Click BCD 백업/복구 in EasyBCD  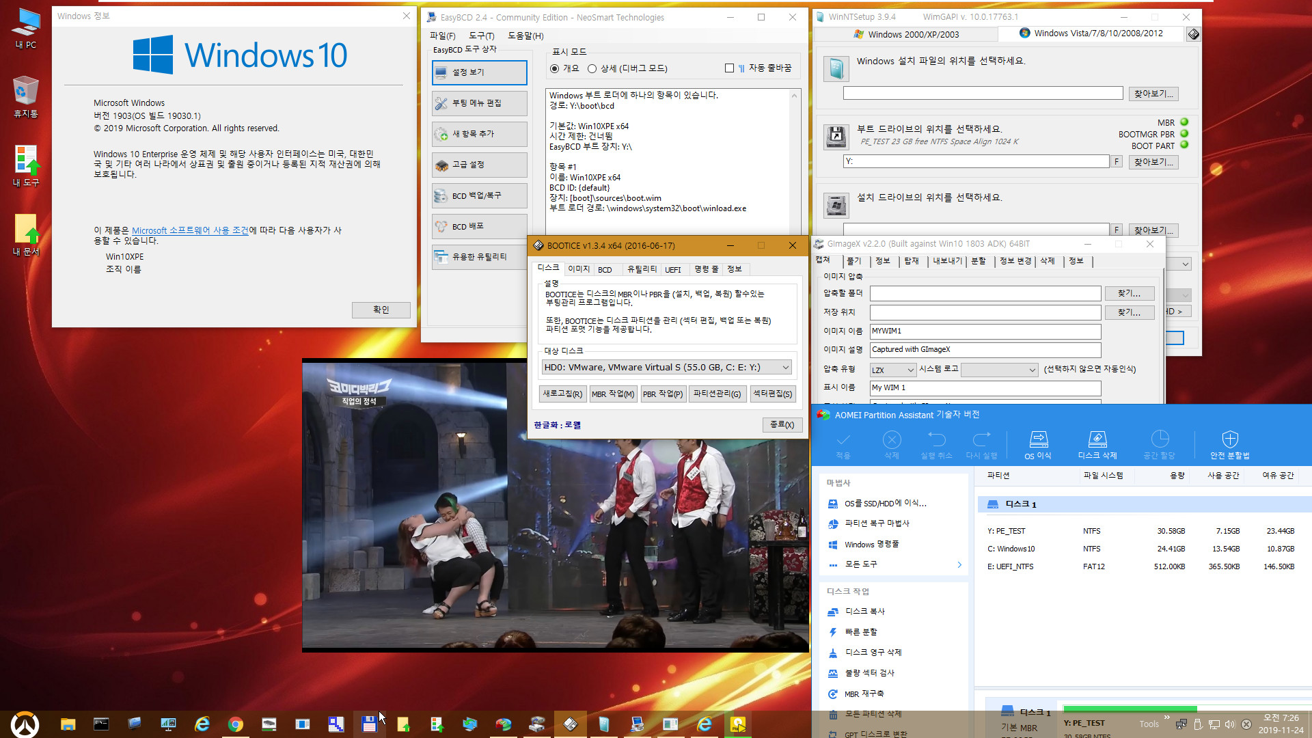tap(480, 196)
